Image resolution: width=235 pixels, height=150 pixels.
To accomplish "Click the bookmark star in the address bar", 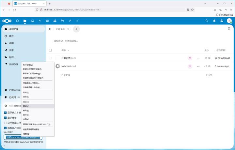I will [x=193, y=10].
